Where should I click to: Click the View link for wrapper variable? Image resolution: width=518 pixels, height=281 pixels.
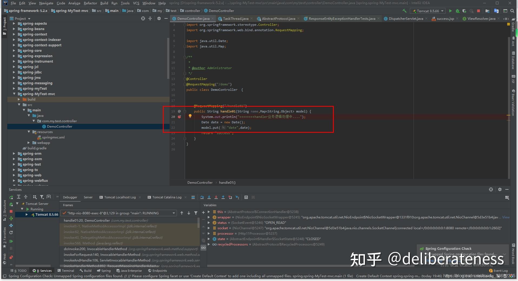coord(506,217)
